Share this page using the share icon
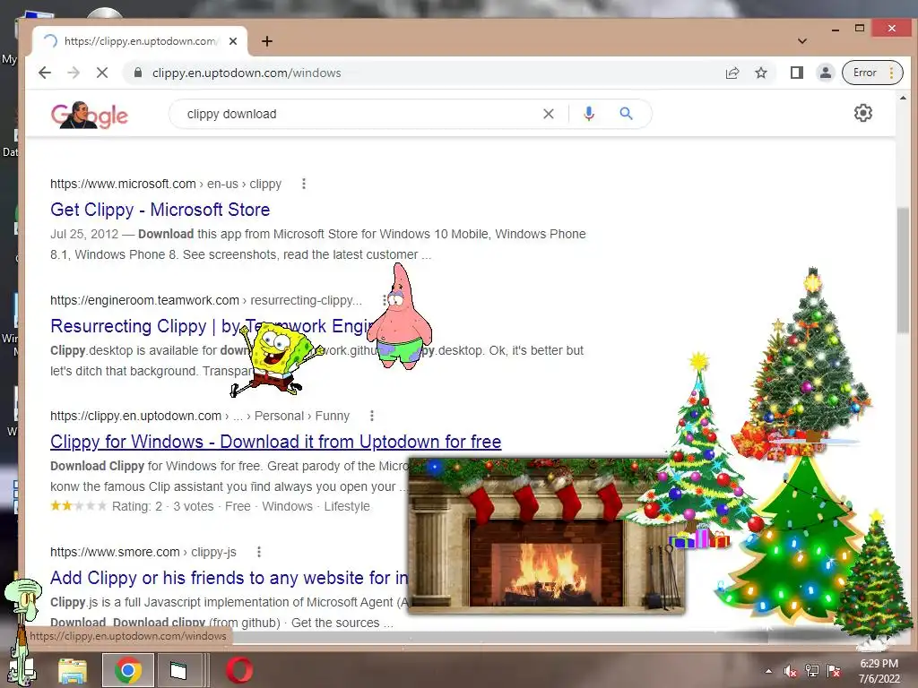 point(732,73)
